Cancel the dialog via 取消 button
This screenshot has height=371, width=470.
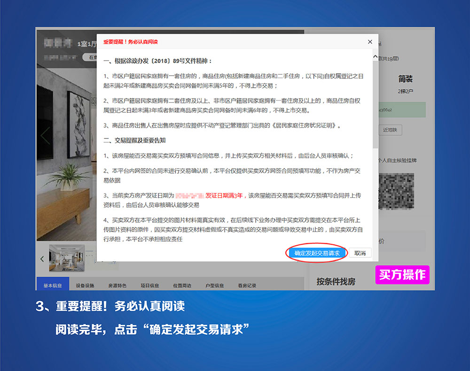[360, 253]
